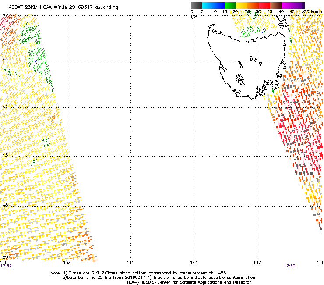The height and width of the screenshot is (285, 324).
Task: Click the NOAA/NESDIS Center for Satellite Applications credit
Action: 189,282
